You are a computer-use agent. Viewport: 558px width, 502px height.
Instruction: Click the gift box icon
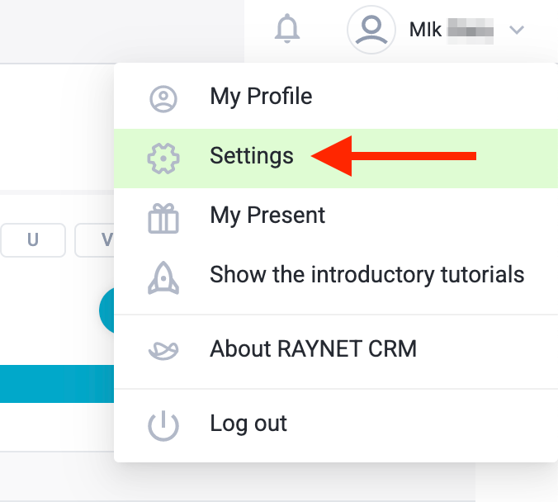tap(163, 218)
